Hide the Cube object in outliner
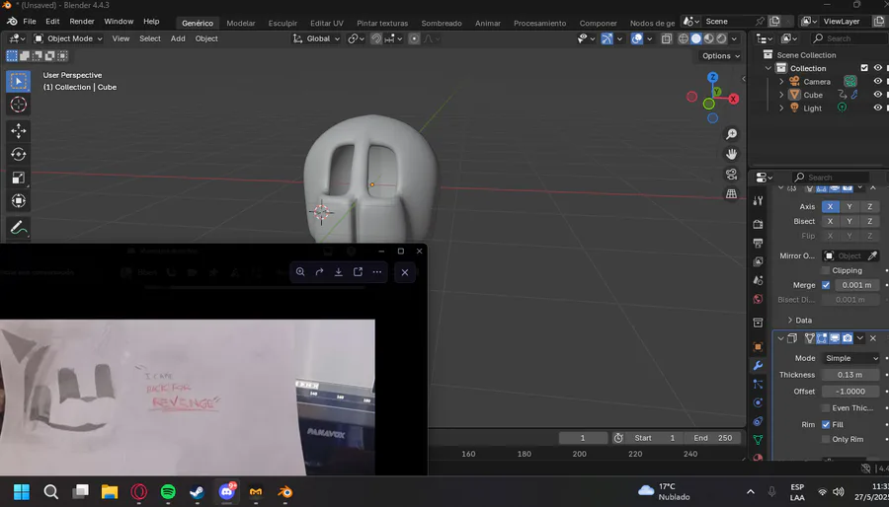This screenshot has width=889, height=507. 878,95
